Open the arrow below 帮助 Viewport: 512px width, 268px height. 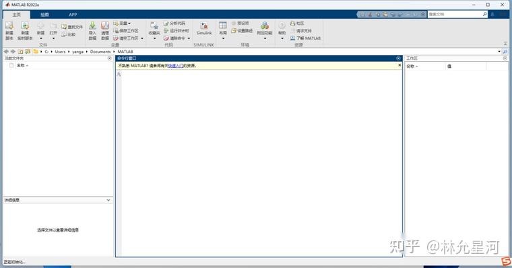282,38
